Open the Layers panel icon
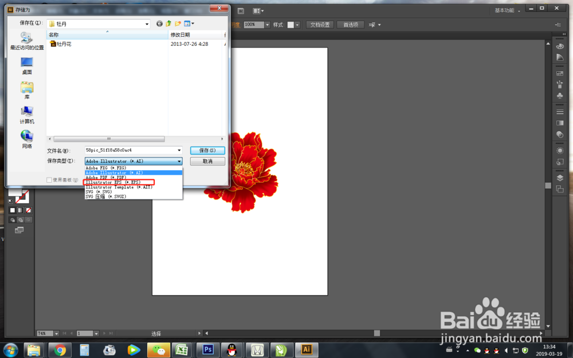This screenshot has width=573, height=358. pyautogui.click(x=559, y=178)
